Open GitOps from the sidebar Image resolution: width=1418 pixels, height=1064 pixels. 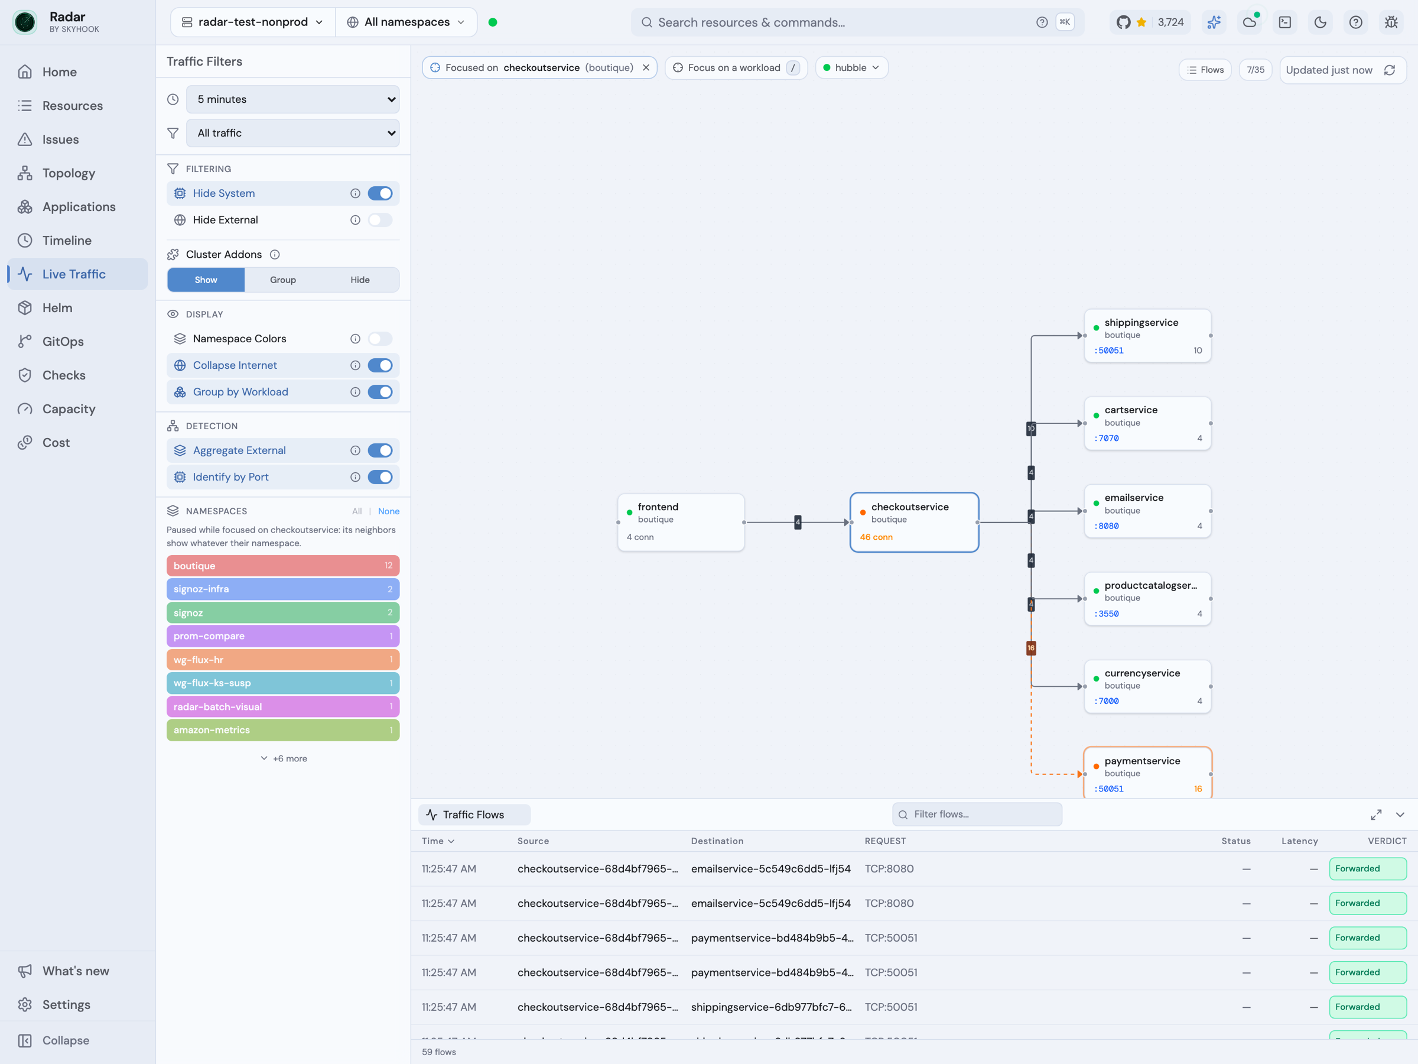tap(77, 341)
